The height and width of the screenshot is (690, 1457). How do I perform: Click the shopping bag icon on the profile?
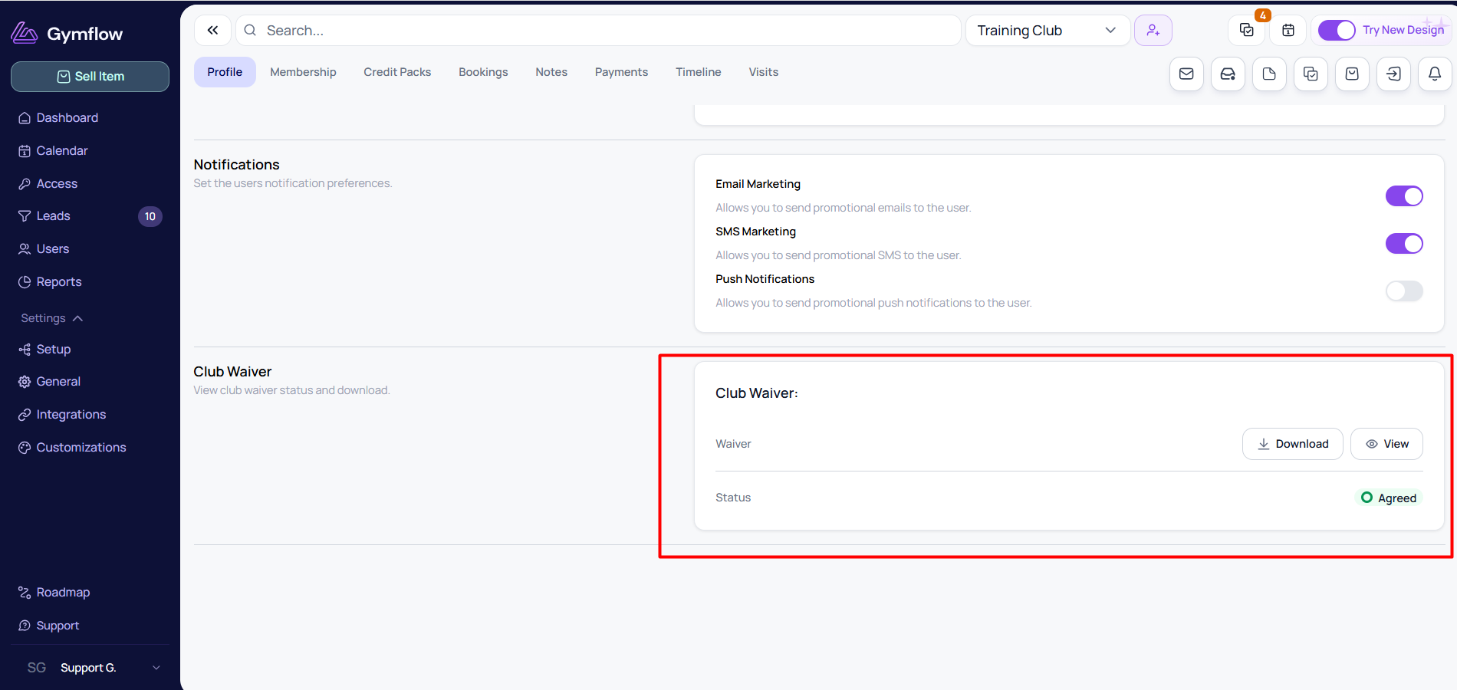tap(1352, 74)
